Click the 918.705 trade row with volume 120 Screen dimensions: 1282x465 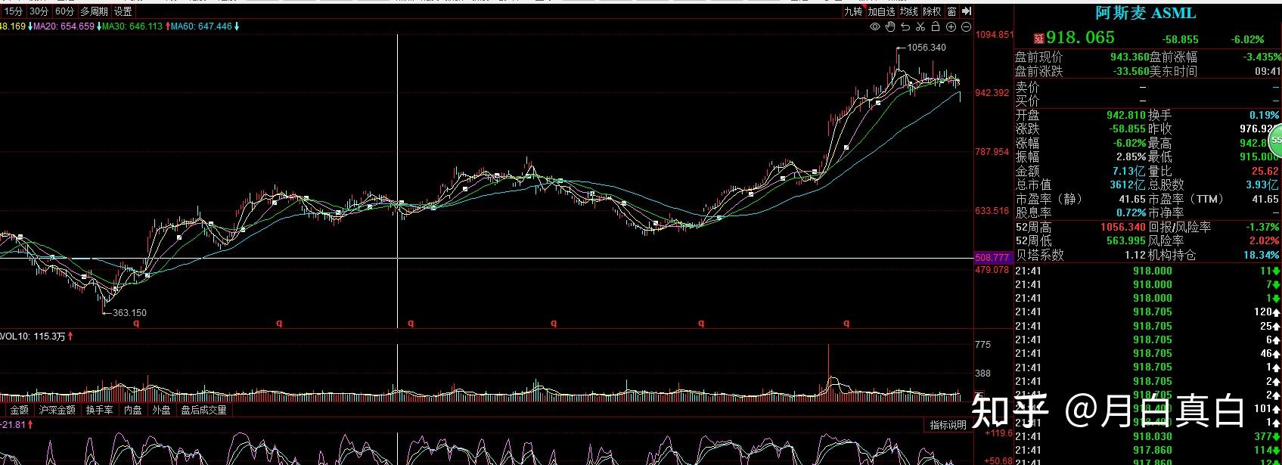(1148, 312)
